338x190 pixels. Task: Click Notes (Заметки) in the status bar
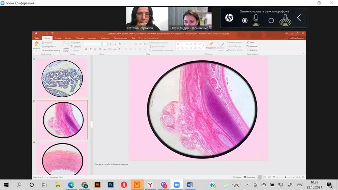pos(237,177)
